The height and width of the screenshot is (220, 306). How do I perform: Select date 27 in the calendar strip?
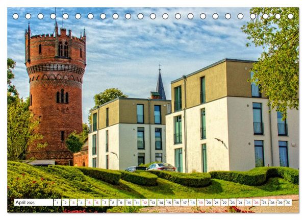264,203
